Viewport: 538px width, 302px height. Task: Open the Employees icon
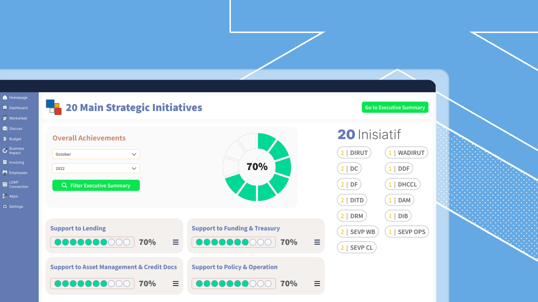[5, 173]
